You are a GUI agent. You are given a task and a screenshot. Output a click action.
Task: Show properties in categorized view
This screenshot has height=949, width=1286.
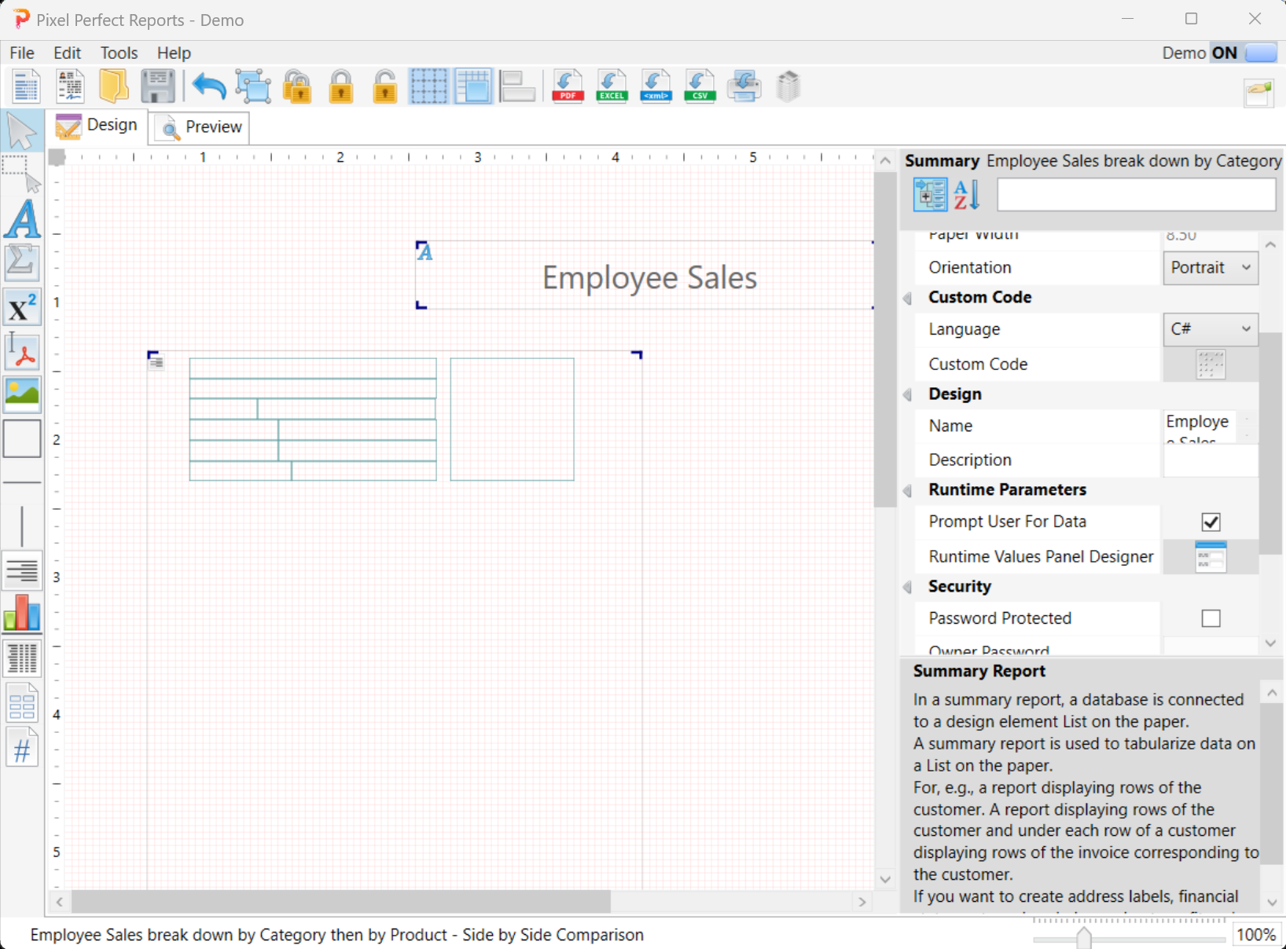pyautogui.click(x=930, y=194)
